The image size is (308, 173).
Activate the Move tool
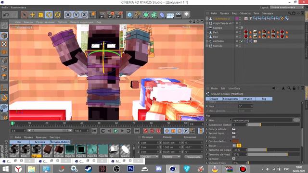(33, 15)
